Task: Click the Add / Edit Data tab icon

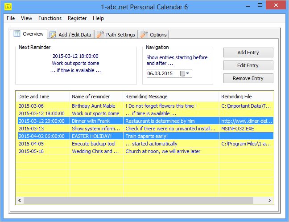Action: [x=53, y=34]
